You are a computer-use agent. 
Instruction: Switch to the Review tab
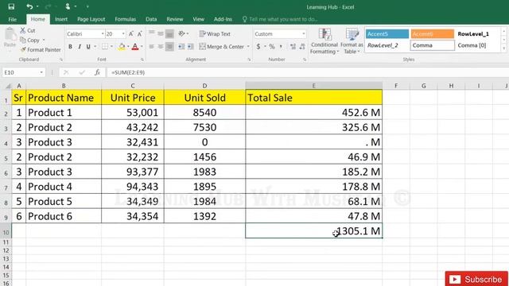175,19
